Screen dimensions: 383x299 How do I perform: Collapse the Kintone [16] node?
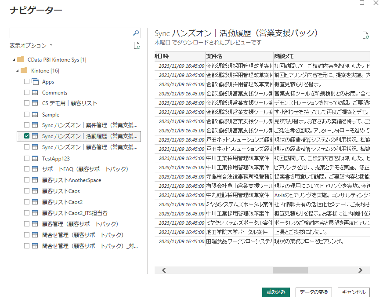click(x=17, y=71)
